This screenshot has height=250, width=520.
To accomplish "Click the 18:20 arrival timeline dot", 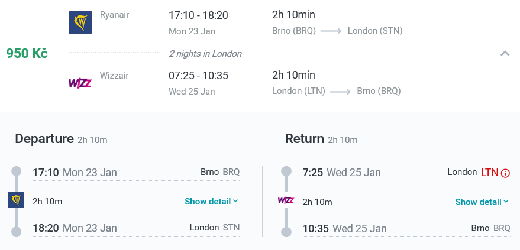I will (x=16, y=232).
